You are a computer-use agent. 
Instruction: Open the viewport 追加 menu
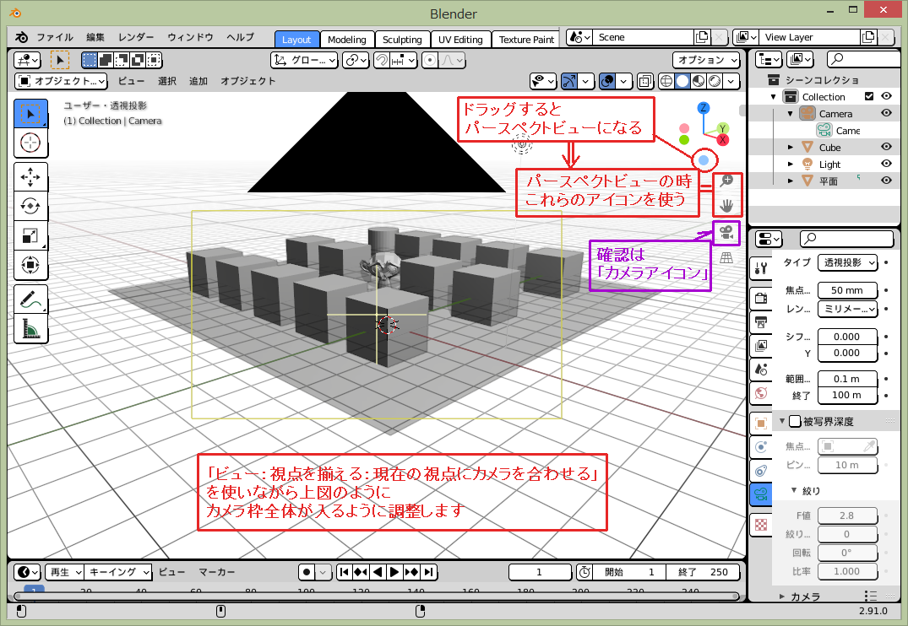coord(198,81)
